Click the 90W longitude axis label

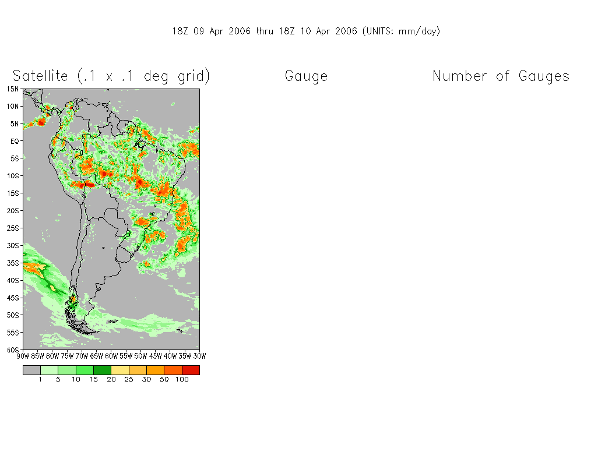click(23, 356)
